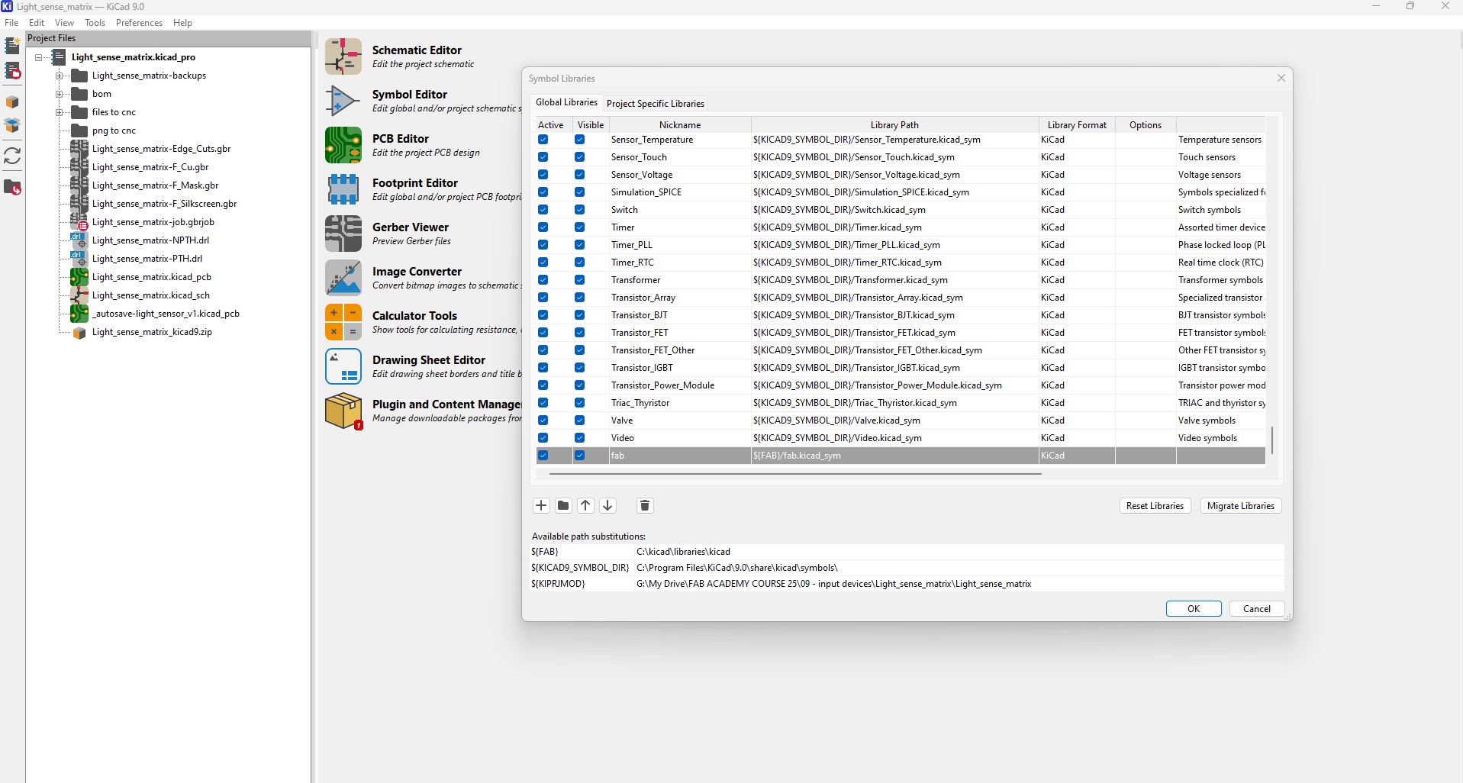Click the Migrate Libraries button

[1241, 505]
